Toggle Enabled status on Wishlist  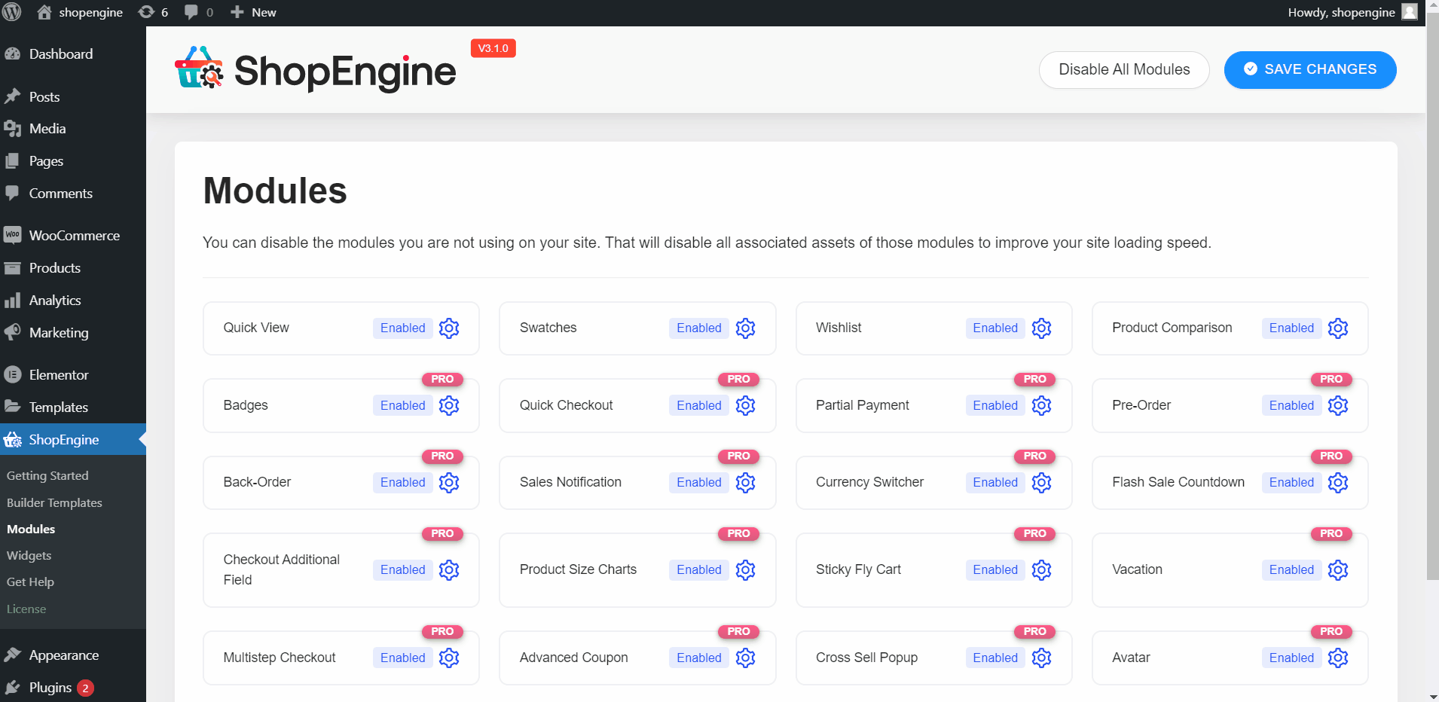[995, 328]
